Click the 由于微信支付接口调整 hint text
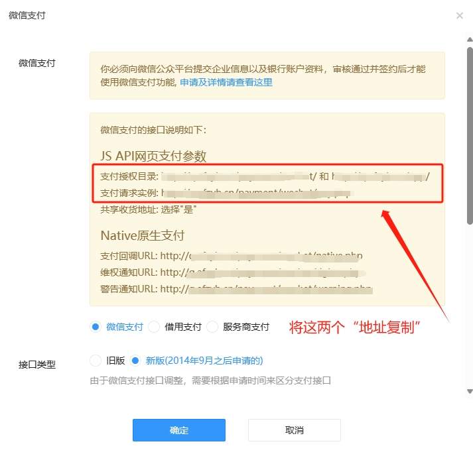The image size is (473, 458). click(x=210, y=380)
